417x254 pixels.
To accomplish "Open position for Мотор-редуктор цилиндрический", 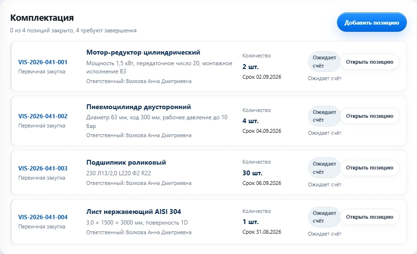I will (x=369, y=62).
